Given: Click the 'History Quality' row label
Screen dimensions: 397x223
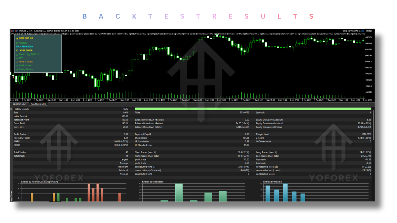Looking at the screenshot, I should pos(21,109).
